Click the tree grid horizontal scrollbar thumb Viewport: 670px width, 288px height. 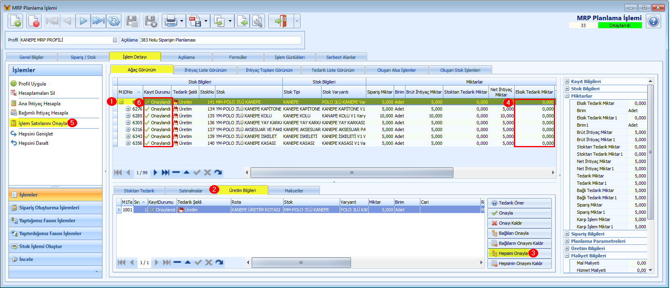[352, 173]
